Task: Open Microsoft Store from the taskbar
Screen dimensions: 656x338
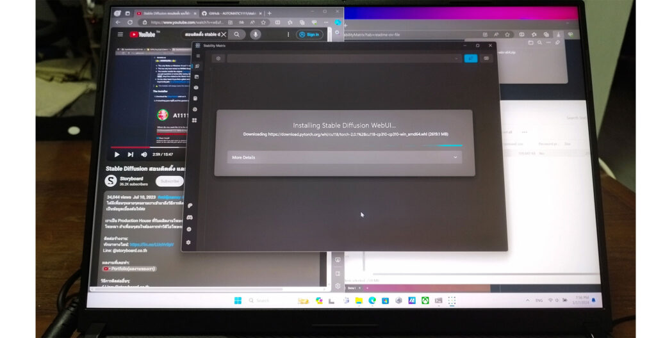Action: [385, 300]
